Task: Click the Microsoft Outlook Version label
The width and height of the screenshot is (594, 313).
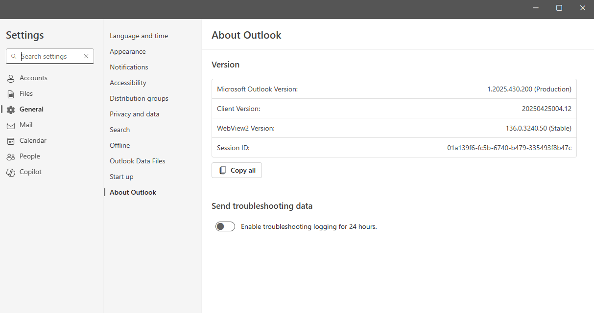Action: point(258,89)
